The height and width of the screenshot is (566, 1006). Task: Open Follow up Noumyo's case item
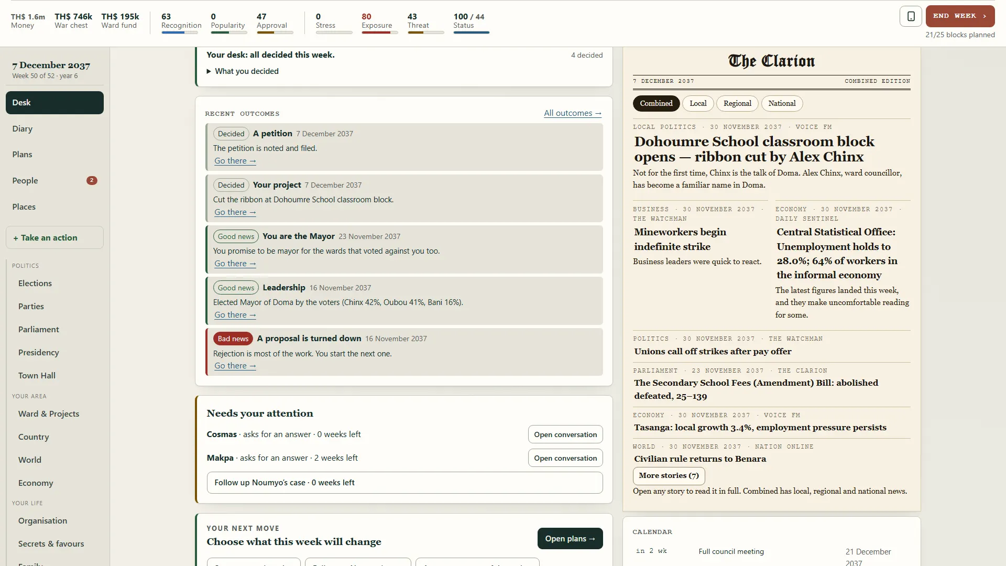tap(404, 483)
